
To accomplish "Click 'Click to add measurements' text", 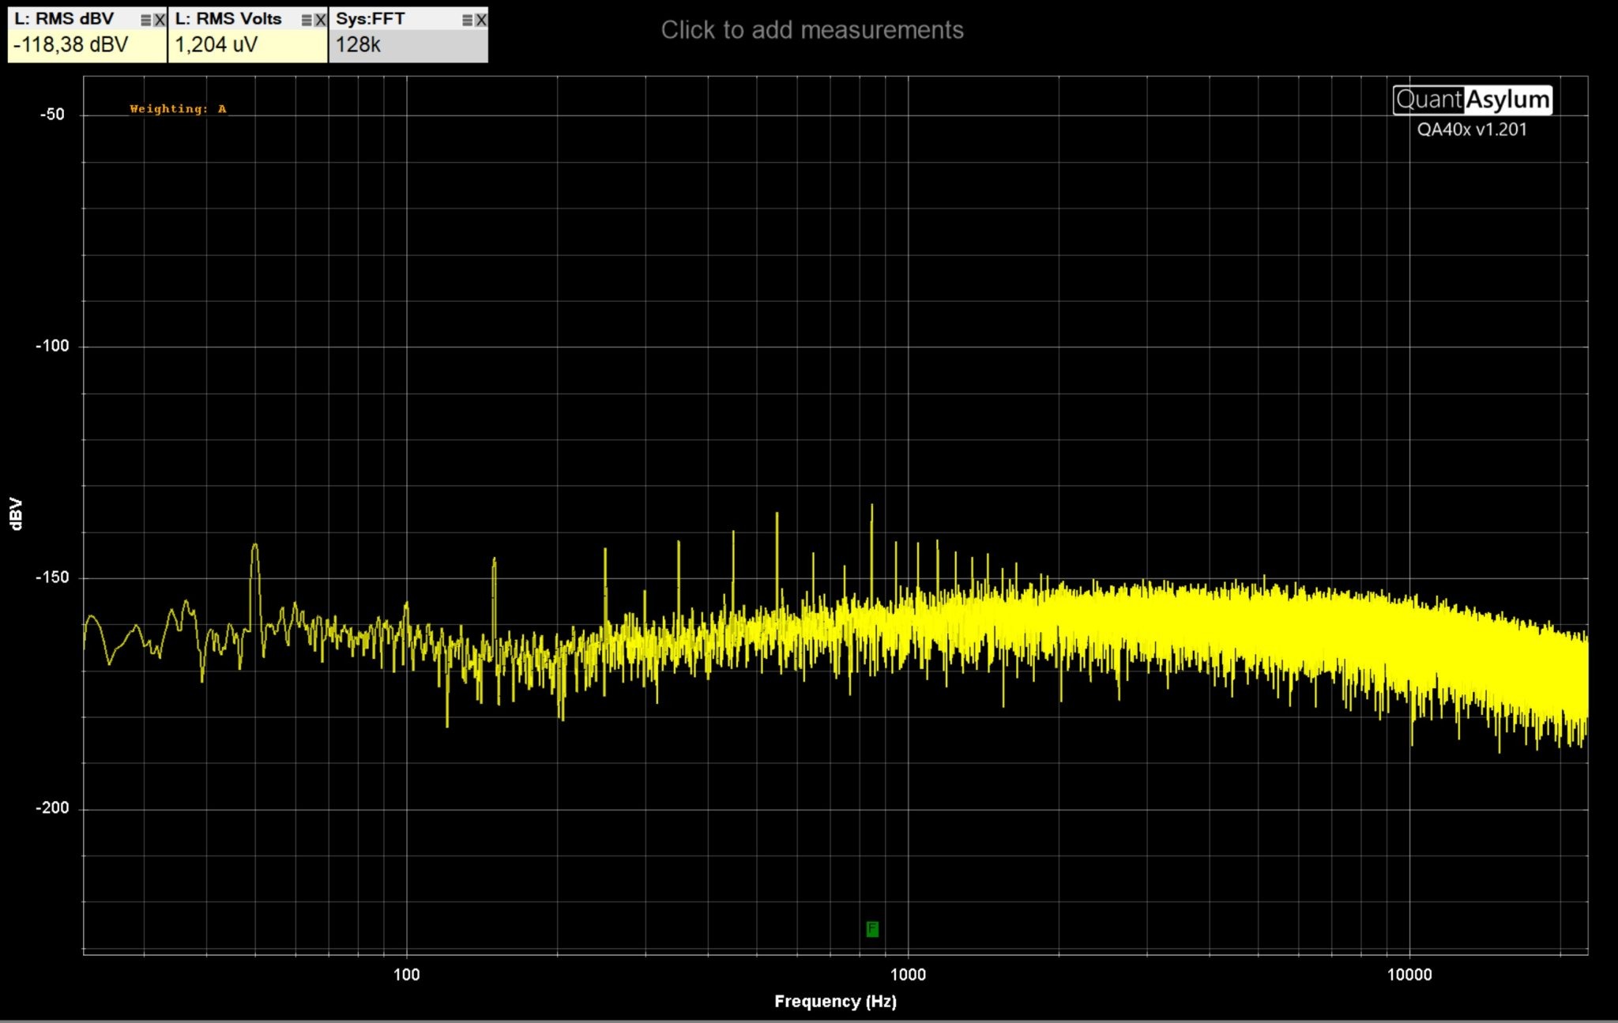I will tap(812, 30).
